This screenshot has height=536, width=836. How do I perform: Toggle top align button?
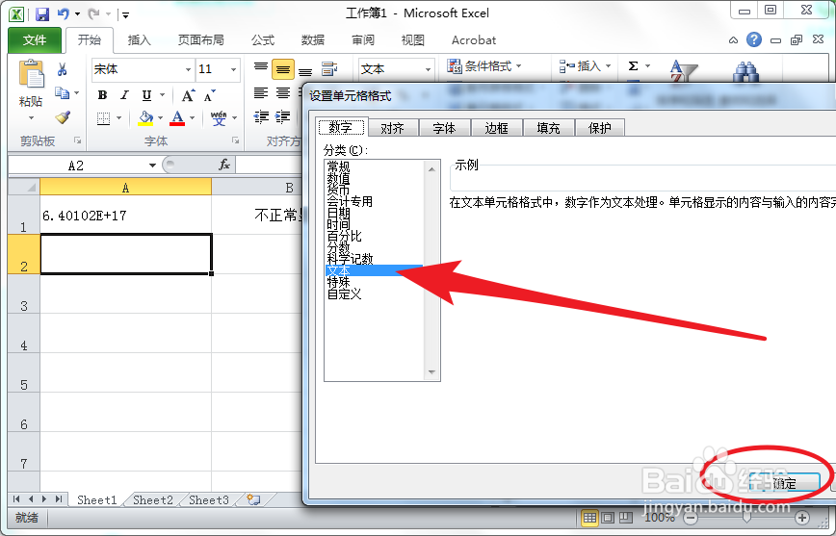(x=261, y=68)
